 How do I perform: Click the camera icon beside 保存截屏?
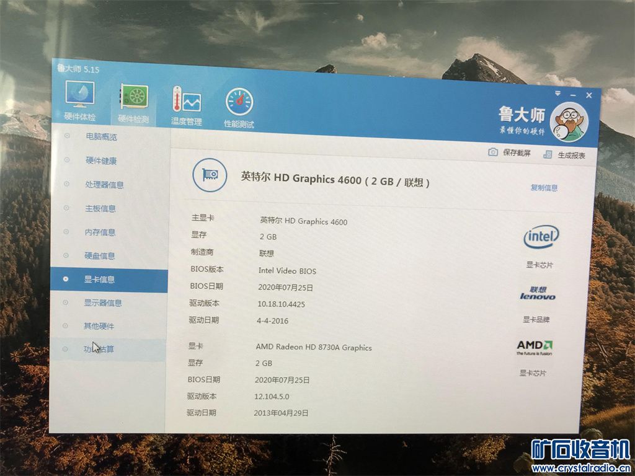493,152
